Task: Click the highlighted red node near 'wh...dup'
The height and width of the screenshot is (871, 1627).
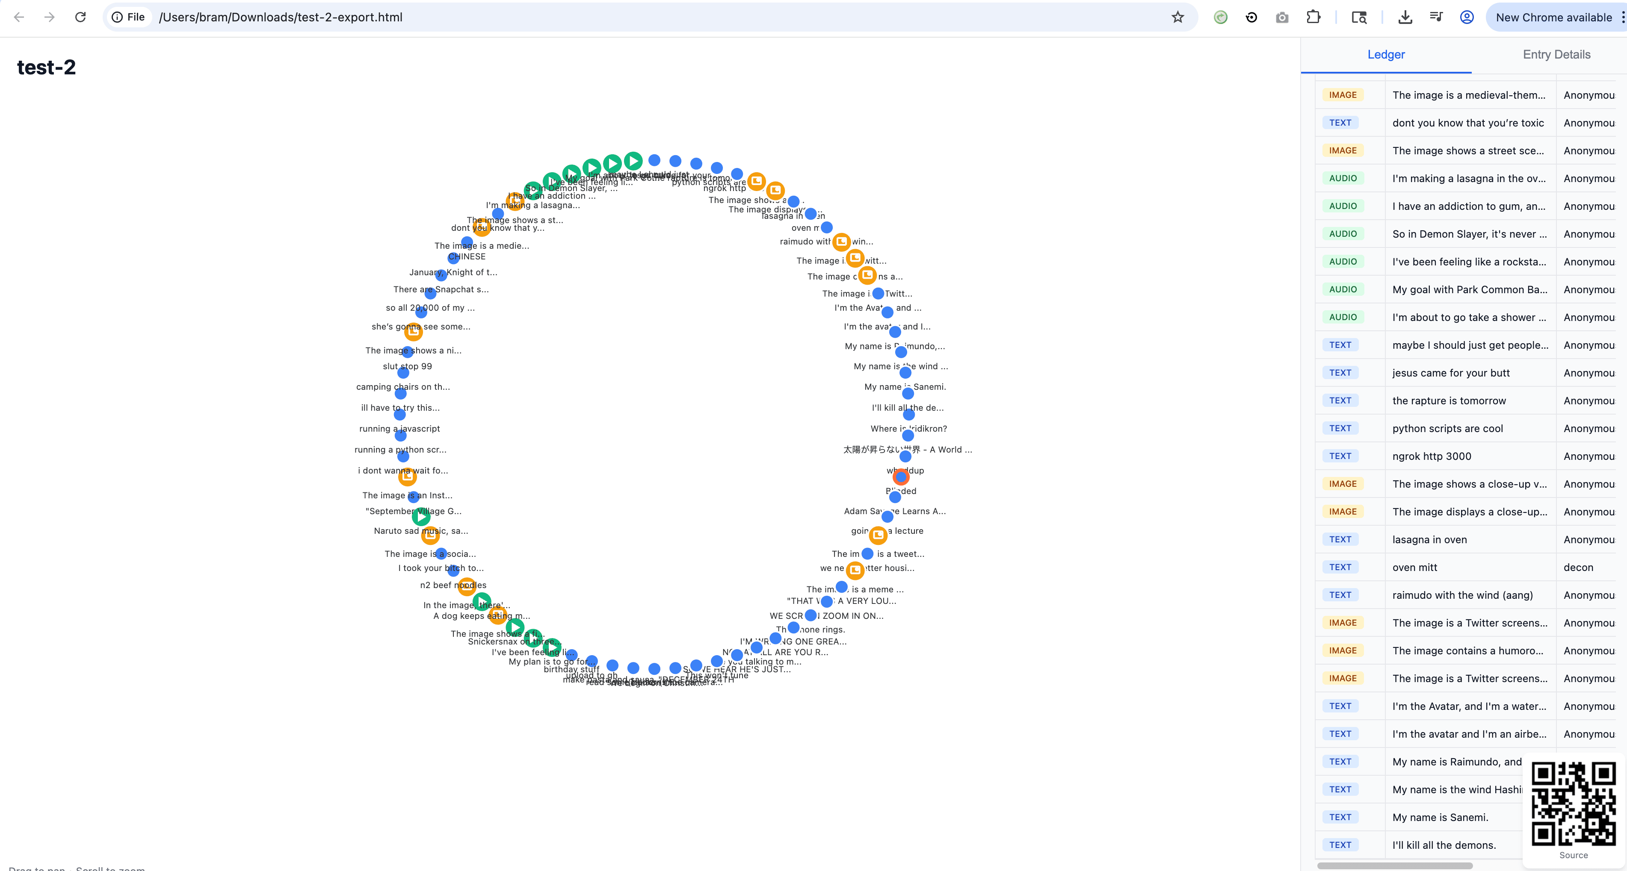Action: click(x=901, y=477)
